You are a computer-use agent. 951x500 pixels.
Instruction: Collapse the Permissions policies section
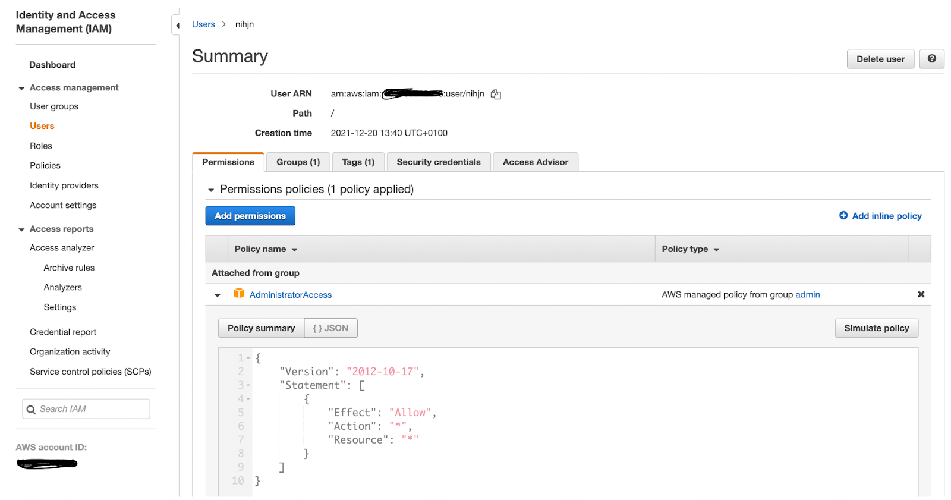tap(210, 190)
